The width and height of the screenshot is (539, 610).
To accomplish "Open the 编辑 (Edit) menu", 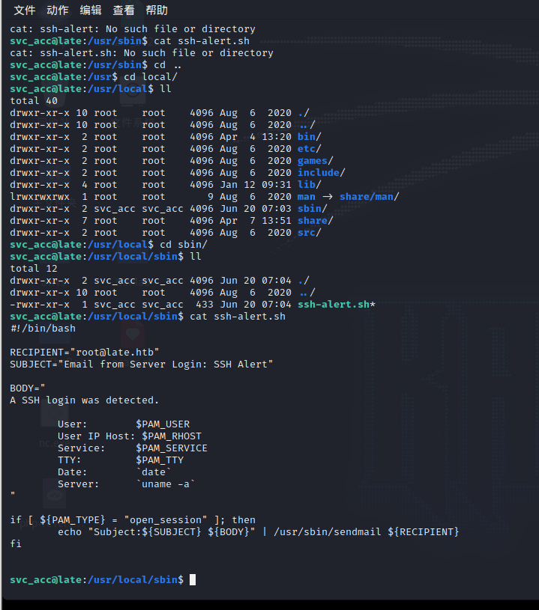I will coord(91,10).
